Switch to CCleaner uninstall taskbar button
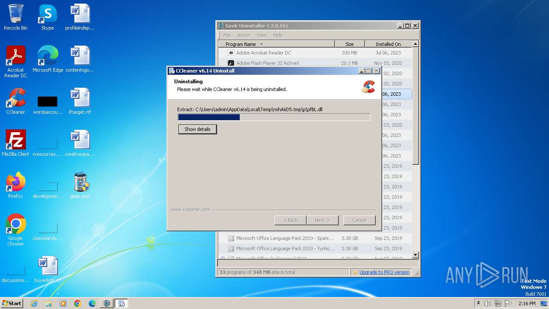 pyautogui.click(x=121, y=303)
